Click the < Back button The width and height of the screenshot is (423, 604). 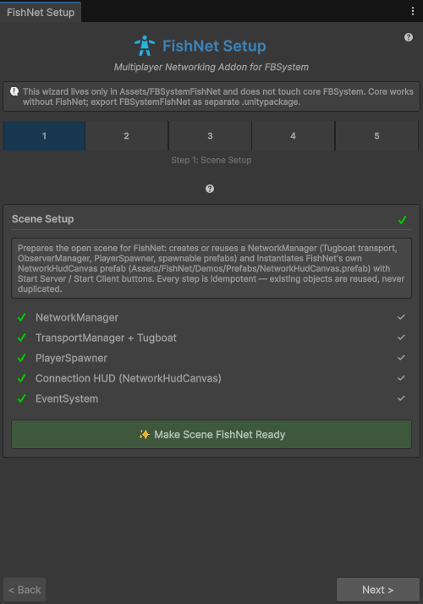pos(25,590)
